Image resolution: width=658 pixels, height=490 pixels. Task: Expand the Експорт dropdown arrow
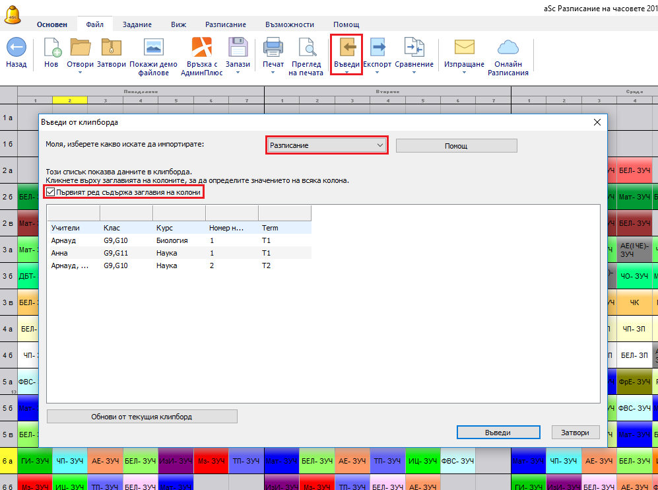378,73
